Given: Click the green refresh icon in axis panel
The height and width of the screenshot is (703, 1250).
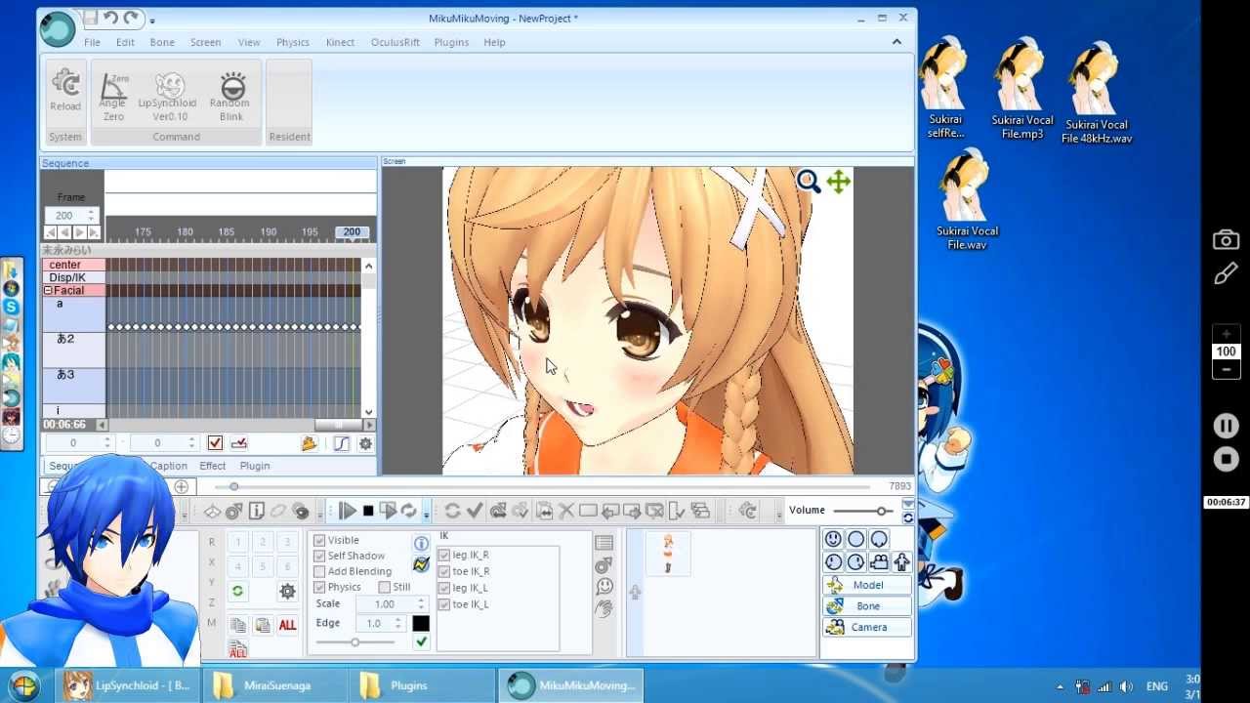Looking at the screenshot, I should [237, 591].
